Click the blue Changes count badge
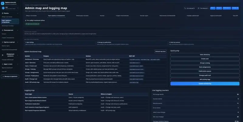 click(235, 8)
